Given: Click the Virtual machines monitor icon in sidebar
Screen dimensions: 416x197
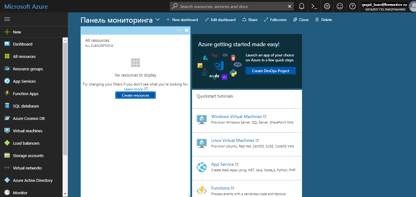Looking at the screenshot, I should [x=7, y=131].
